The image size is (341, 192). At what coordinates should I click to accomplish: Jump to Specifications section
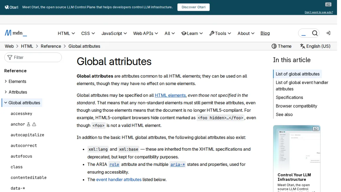tap(289, 97)
